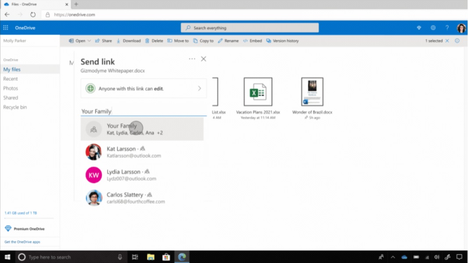Click Get the OneDrive apps link
The width and height of the screenshot is (468, 263).
click(22, 242)
